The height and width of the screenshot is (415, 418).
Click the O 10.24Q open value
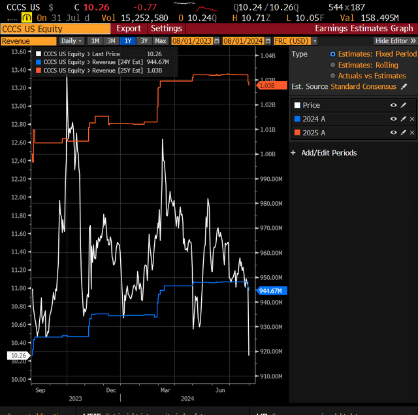(x=197, y=18)
